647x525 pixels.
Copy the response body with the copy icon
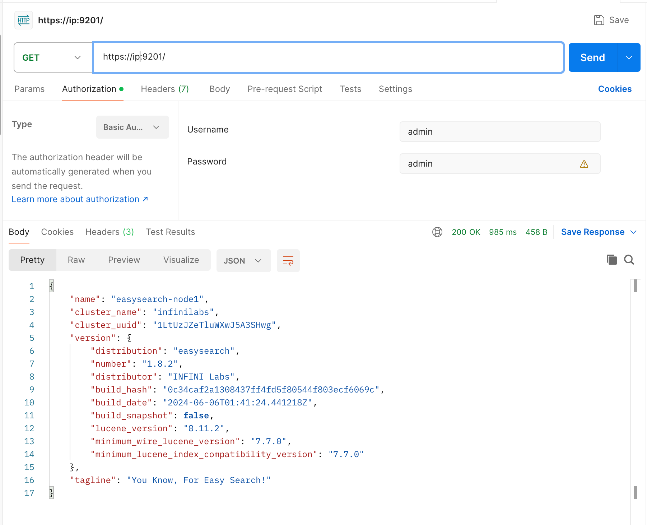[611, 260]
